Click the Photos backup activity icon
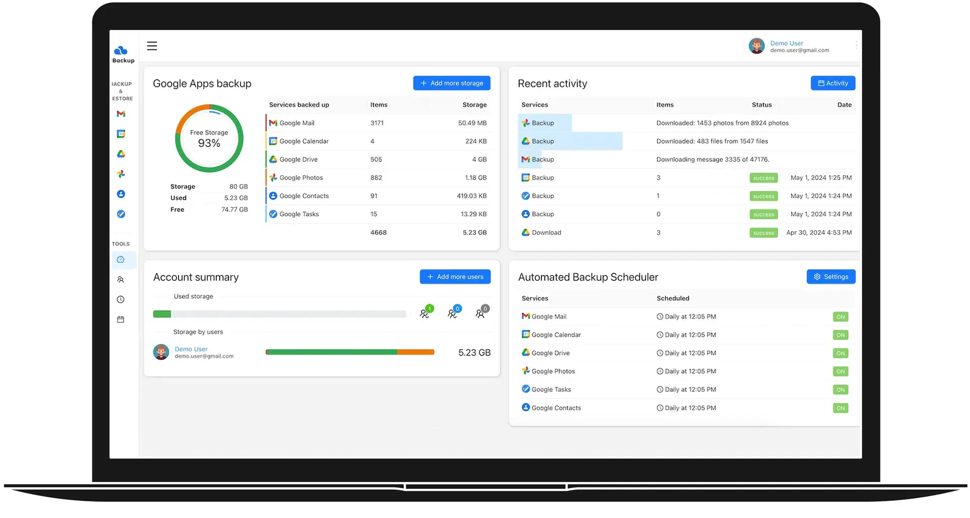Screen dimensions: 970x518 pyautogui.click(x=525, y=123)
